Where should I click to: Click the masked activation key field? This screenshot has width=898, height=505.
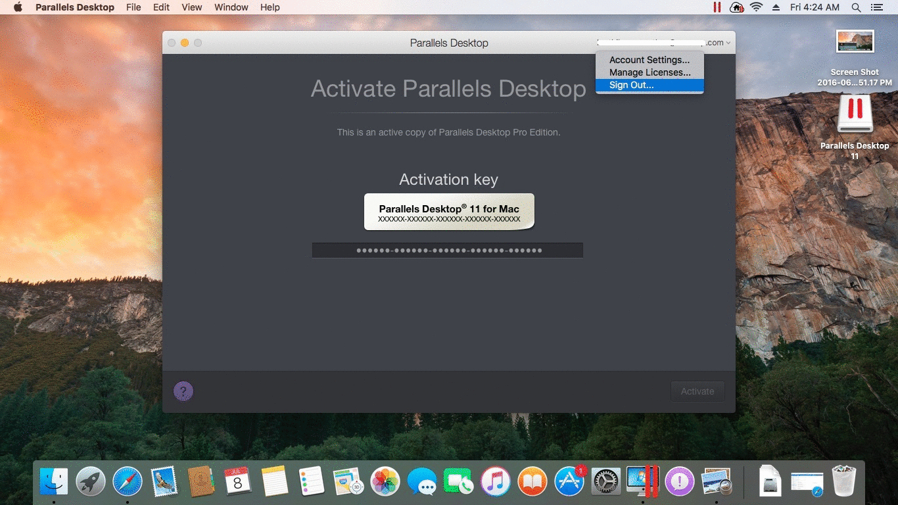click(x=447, y=250)
